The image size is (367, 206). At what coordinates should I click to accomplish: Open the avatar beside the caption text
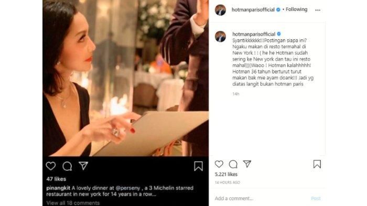(x=220, y=37)
